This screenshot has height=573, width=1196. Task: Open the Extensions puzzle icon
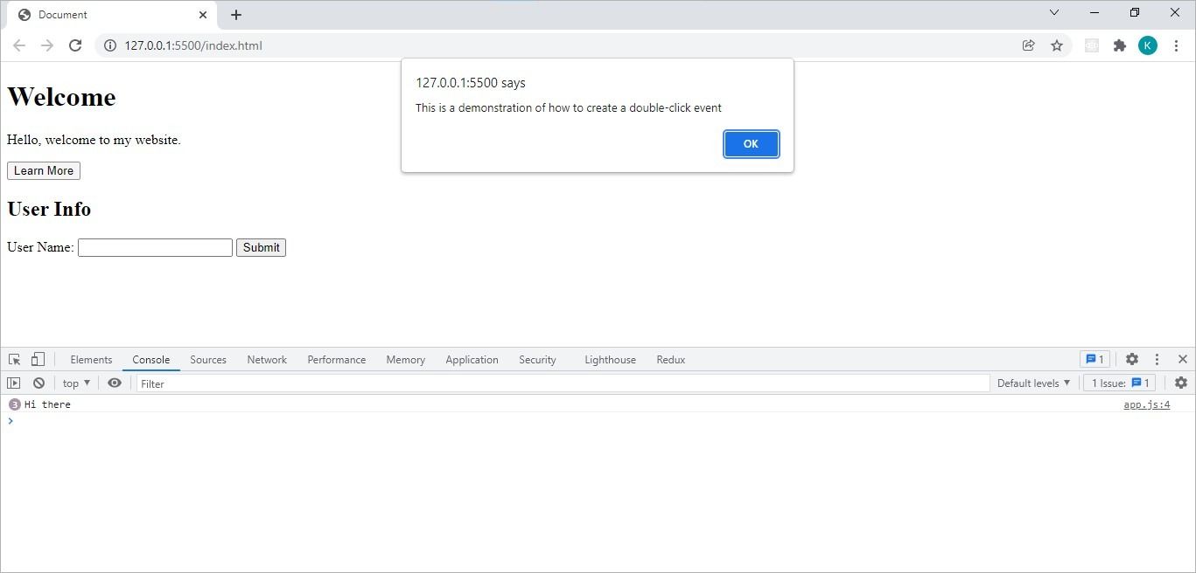[x=1120, y=45]
